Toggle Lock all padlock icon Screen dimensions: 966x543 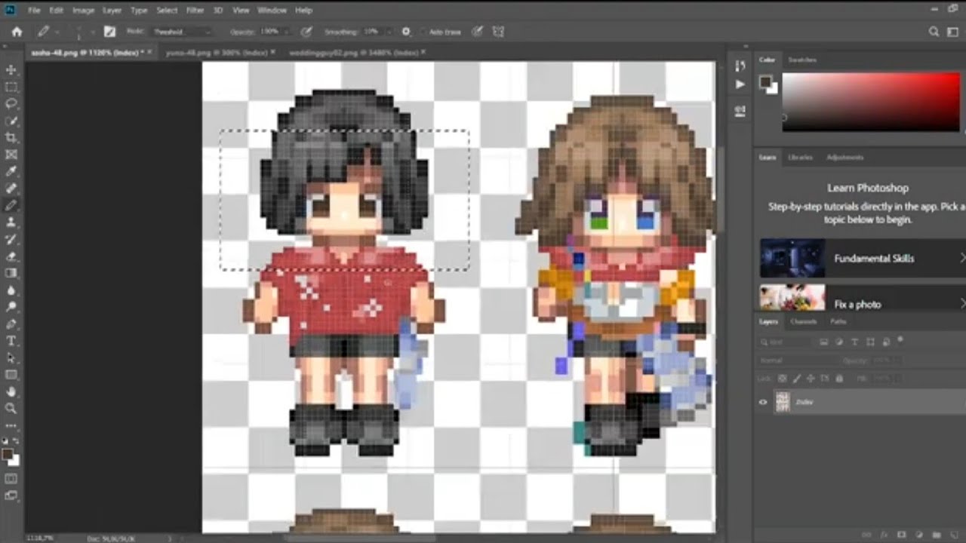click(x=838, y=379)
